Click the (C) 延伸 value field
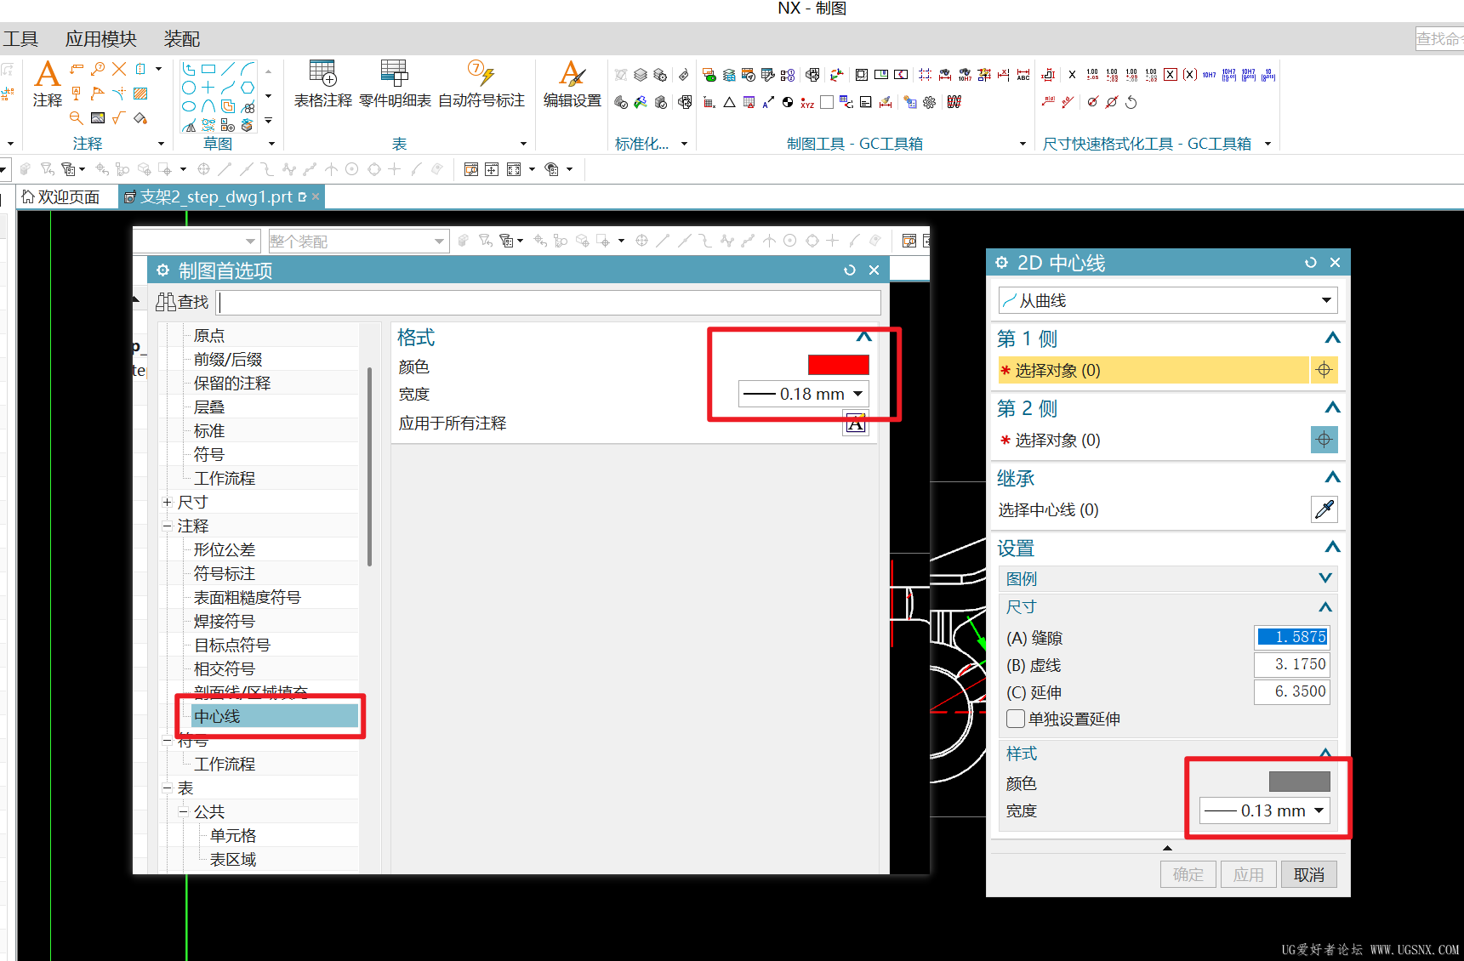Screen dimensions: 1464x961 pyautogui.click(x=1291, y=691)
